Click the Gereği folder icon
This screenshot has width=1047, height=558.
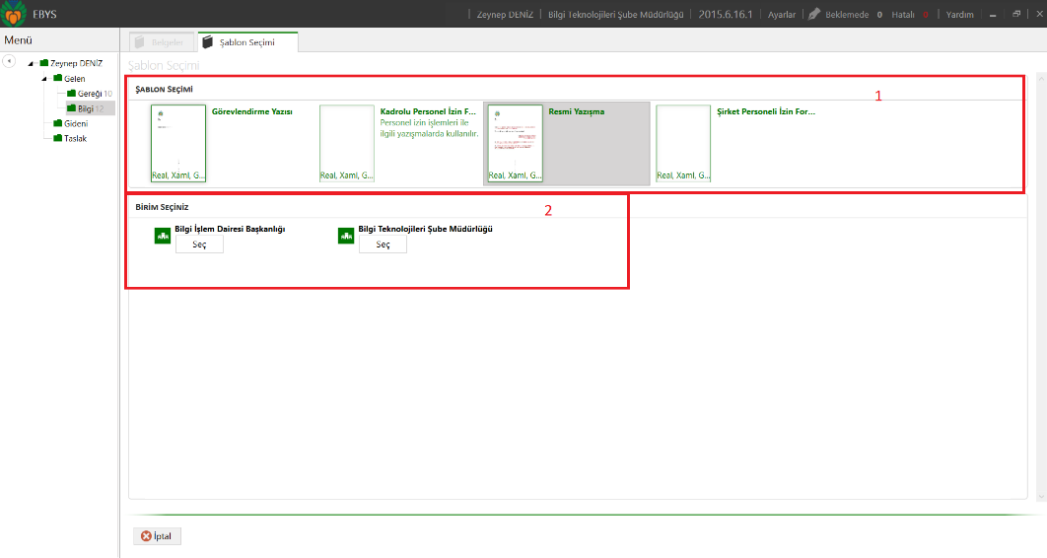[71, 94]
